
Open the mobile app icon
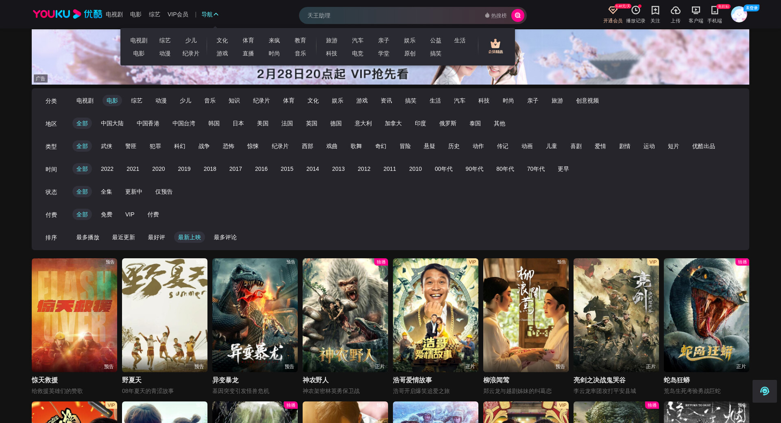coord(714,11)
